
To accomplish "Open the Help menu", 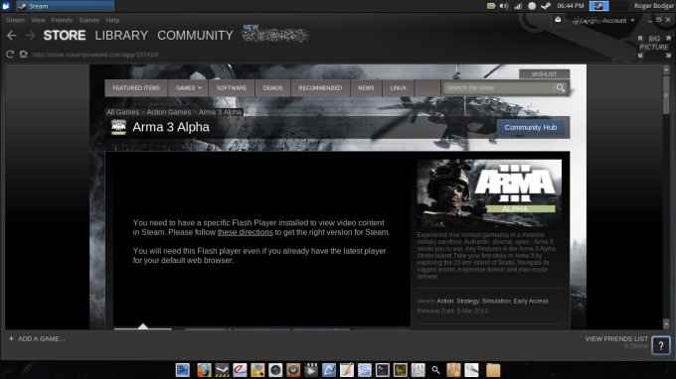I will (x=112, y=20).
